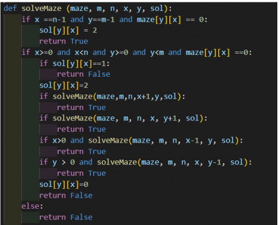Click the 'else:' keyword line
Screen dimensions: 279x225
[x=32, y=206]
